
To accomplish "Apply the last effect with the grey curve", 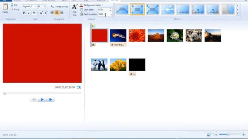I will 228,10.
